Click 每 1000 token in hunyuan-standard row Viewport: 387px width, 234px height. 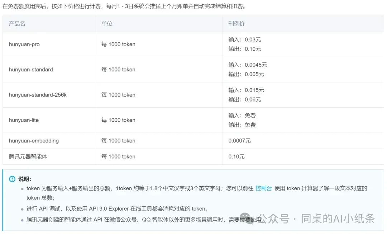click(118, 69)
